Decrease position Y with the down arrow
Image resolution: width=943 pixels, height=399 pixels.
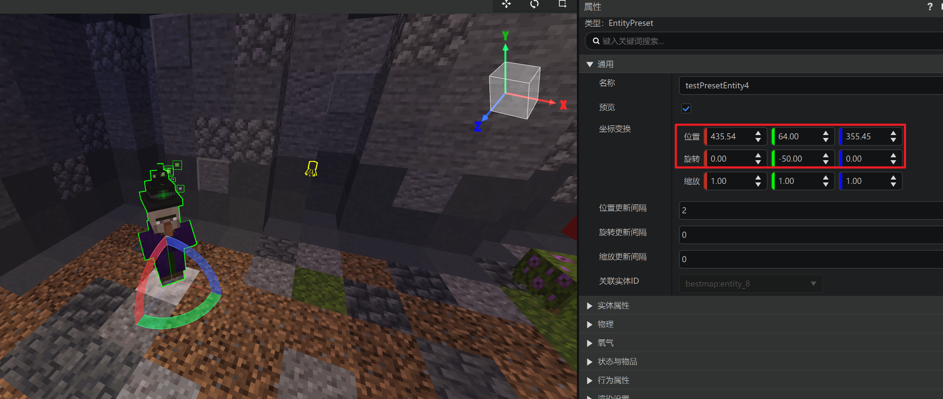(825, 140)
